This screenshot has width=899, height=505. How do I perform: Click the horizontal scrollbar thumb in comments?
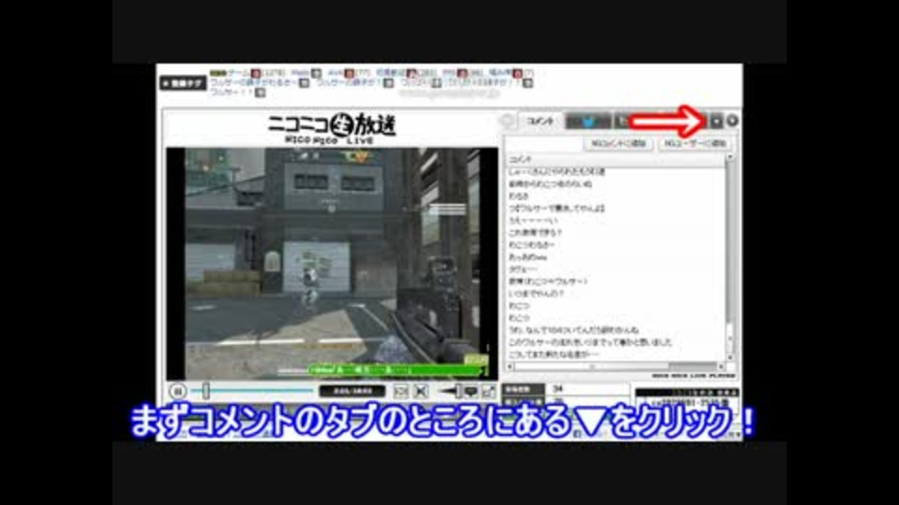[592, 367]
